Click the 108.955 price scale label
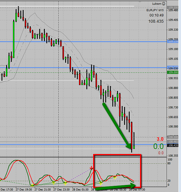 click(173, 78)
